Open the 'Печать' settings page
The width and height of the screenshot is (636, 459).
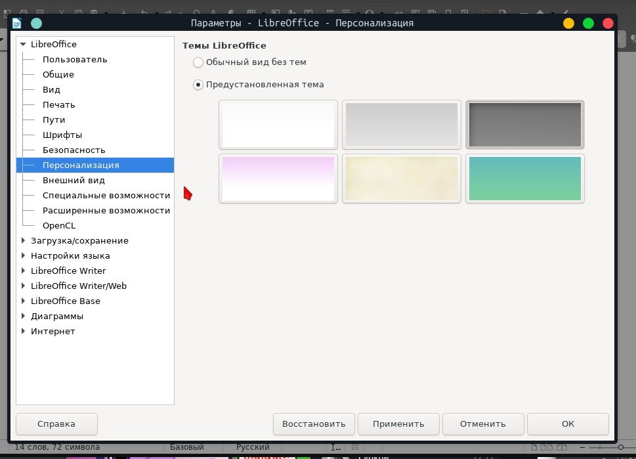59,104
